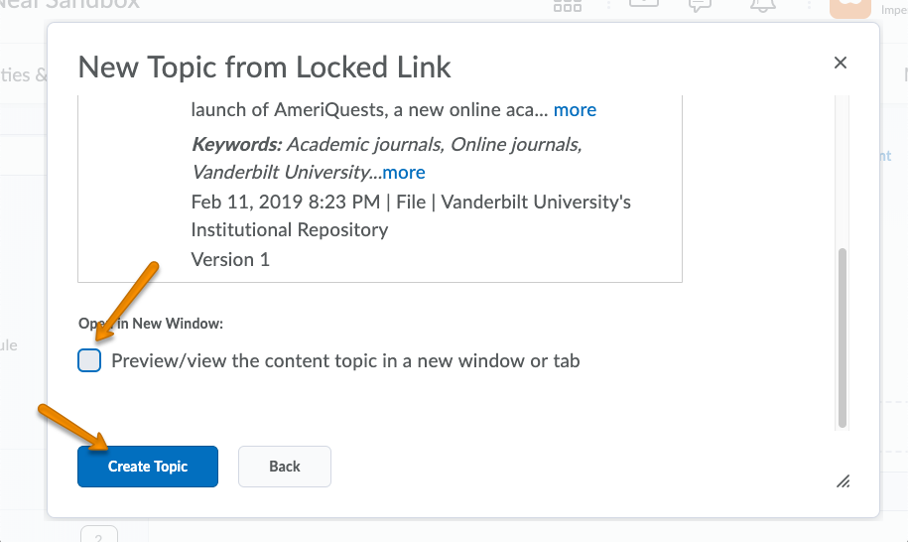This screenshot has width=908, height=542.
Task: Close the New Topic from Locked Link dialog
Action: point(841,64)
